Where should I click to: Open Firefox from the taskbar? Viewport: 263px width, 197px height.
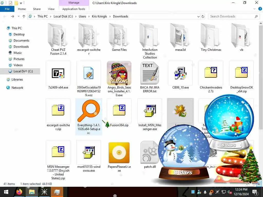19,192
